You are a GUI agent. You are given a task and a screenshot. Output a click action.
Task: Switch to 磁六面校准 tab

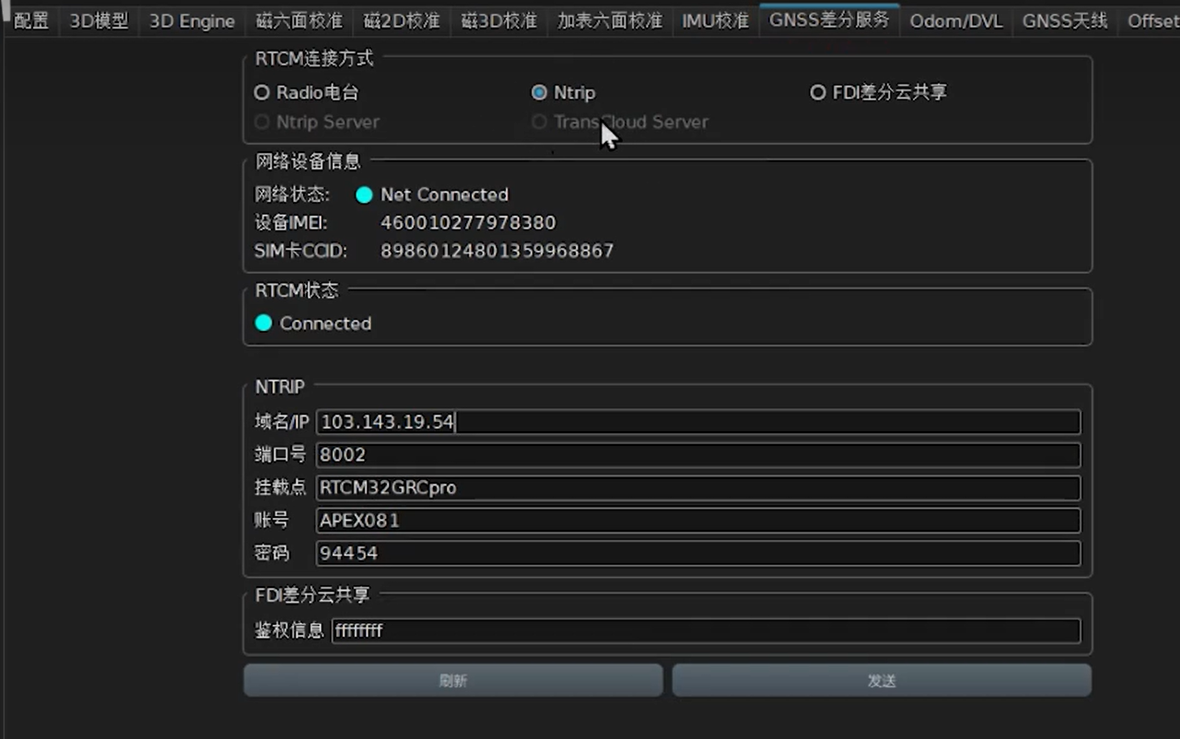tap(298, 20)
